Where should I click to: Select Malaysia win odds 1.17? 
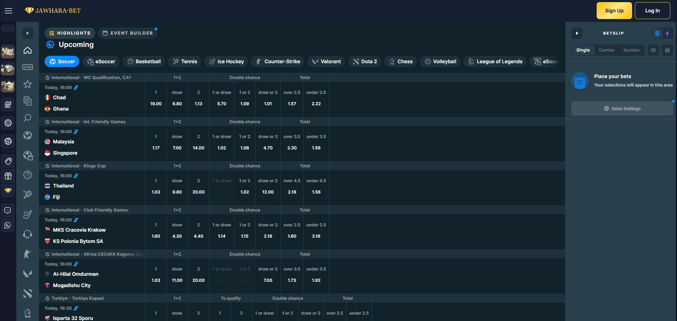tap(156, 148)
